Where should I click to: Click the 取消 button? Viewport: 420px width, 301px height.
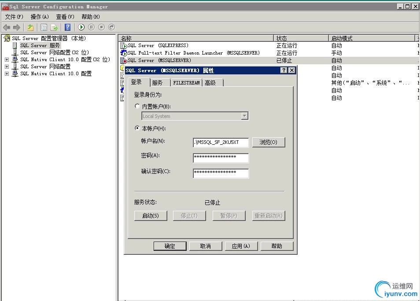pos(206,246)
